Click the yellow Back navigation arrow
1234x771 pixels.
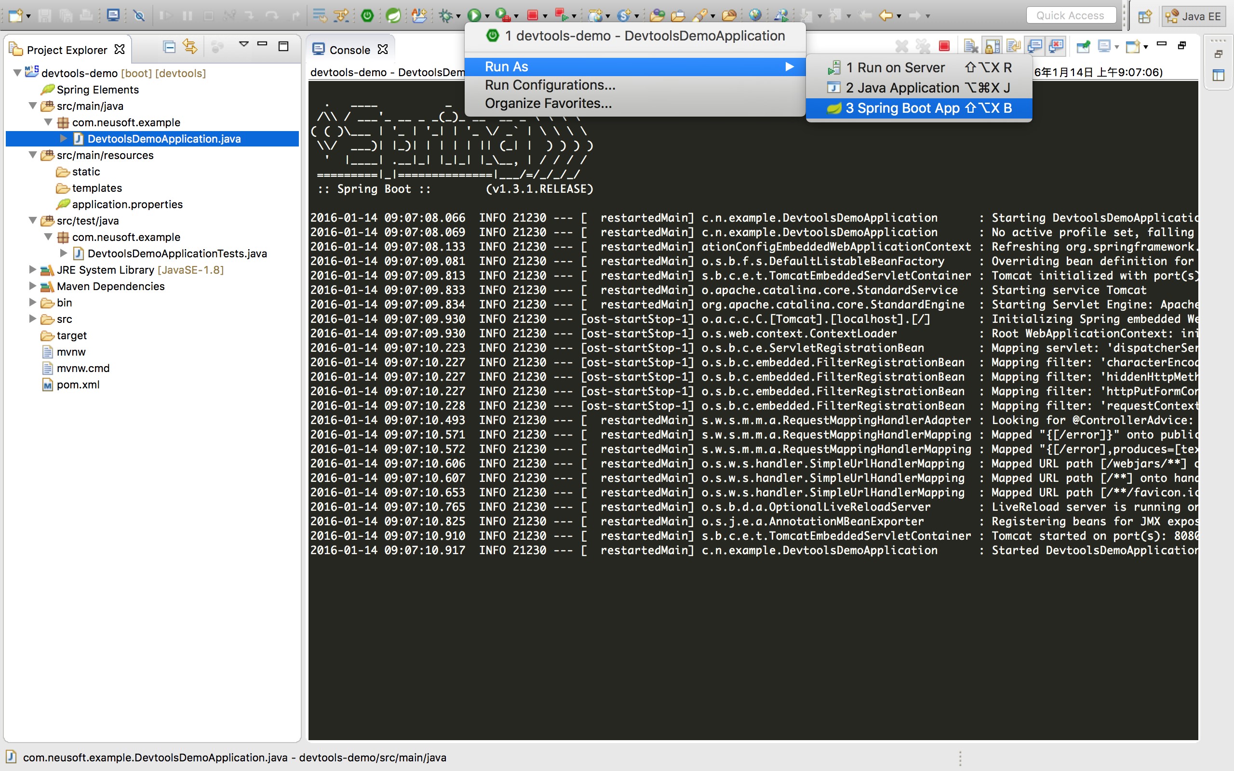tap(885, 15)
